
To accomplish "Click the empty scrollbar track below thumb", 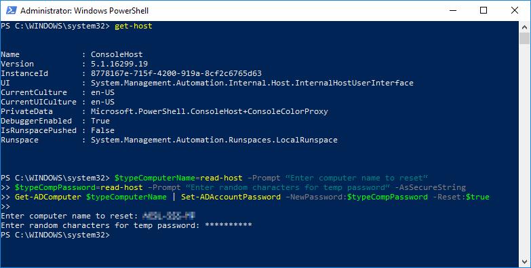I will pos(525,149).
